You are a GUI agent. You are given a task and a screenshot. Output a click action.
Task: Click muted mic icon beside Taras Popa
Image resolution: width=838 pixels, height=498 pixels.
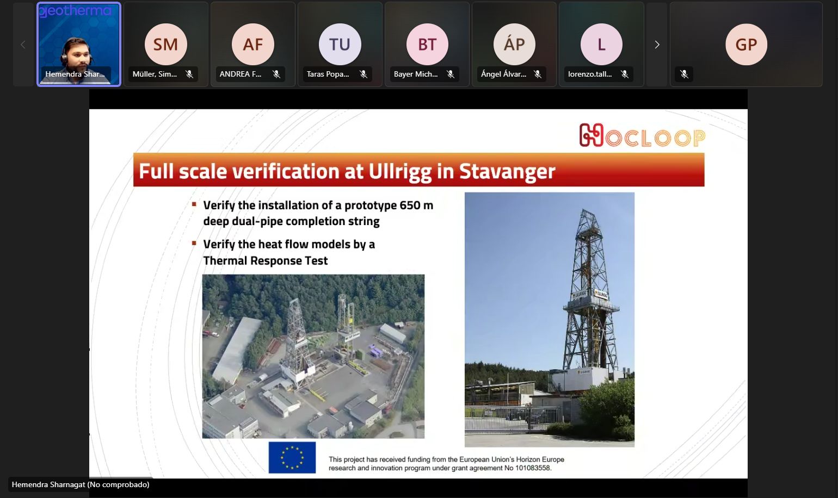click(x=363, y=74)
